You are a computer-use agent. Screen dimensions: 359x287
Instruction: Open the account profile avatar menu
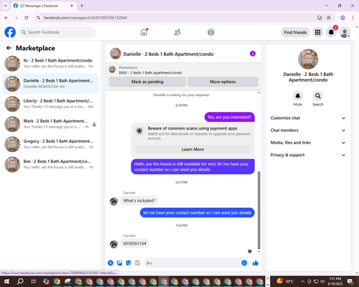pos(345,32)
